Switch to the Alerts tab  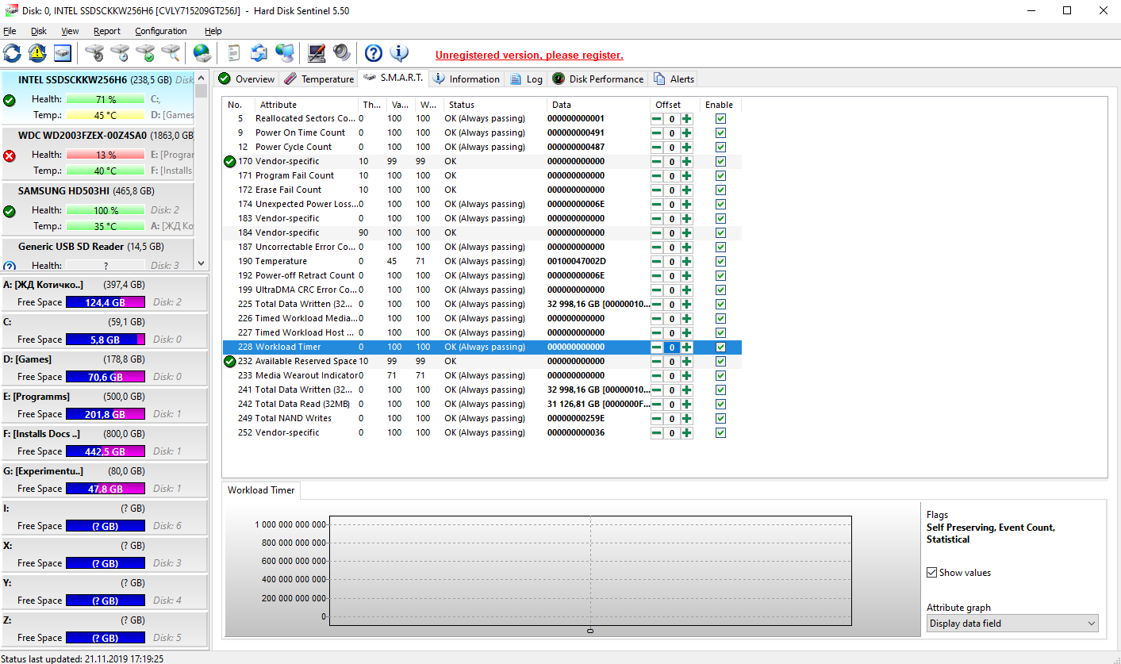pos(674,79)
